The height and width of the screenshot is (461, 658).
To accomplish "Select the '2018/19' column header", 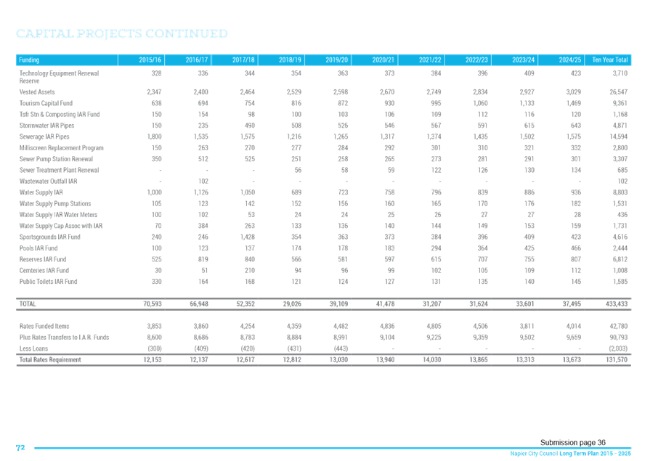I will [281, 60].
